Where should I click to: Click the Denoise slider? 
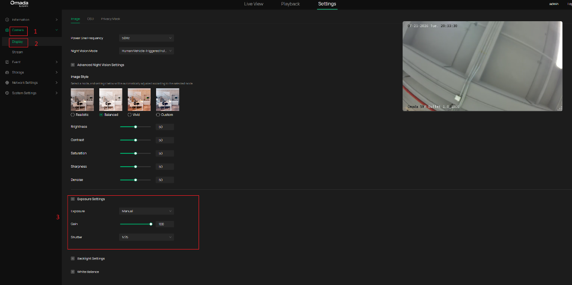(x=135, y=180)
